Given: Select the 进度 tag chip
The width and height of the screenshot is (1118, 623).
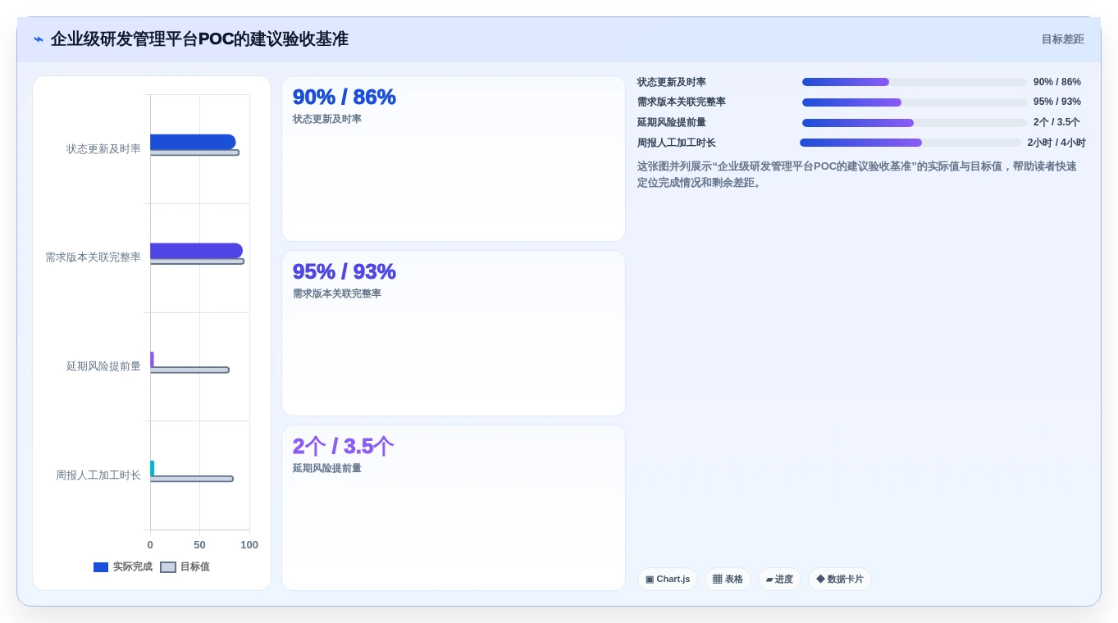Looking at the screenshot, I should 779,580.
